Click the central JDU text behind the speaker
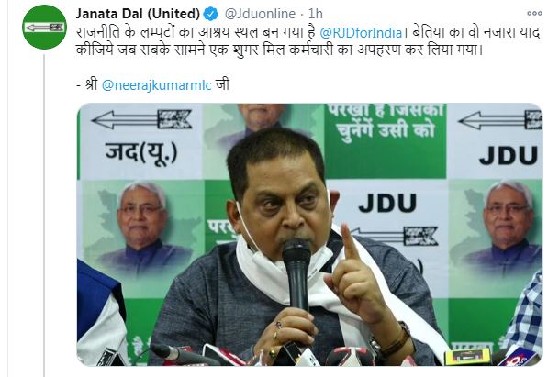This screenshot has width=548, height=377. (x=387, y=204)
